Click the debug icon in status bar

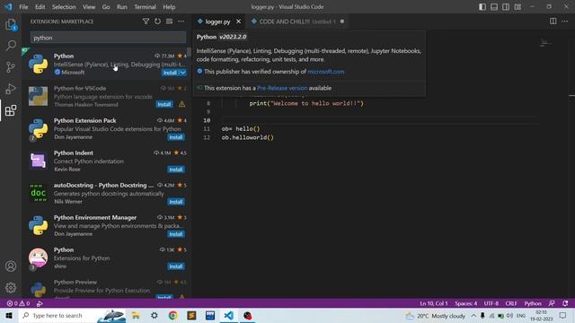click(x=40, y=303)
